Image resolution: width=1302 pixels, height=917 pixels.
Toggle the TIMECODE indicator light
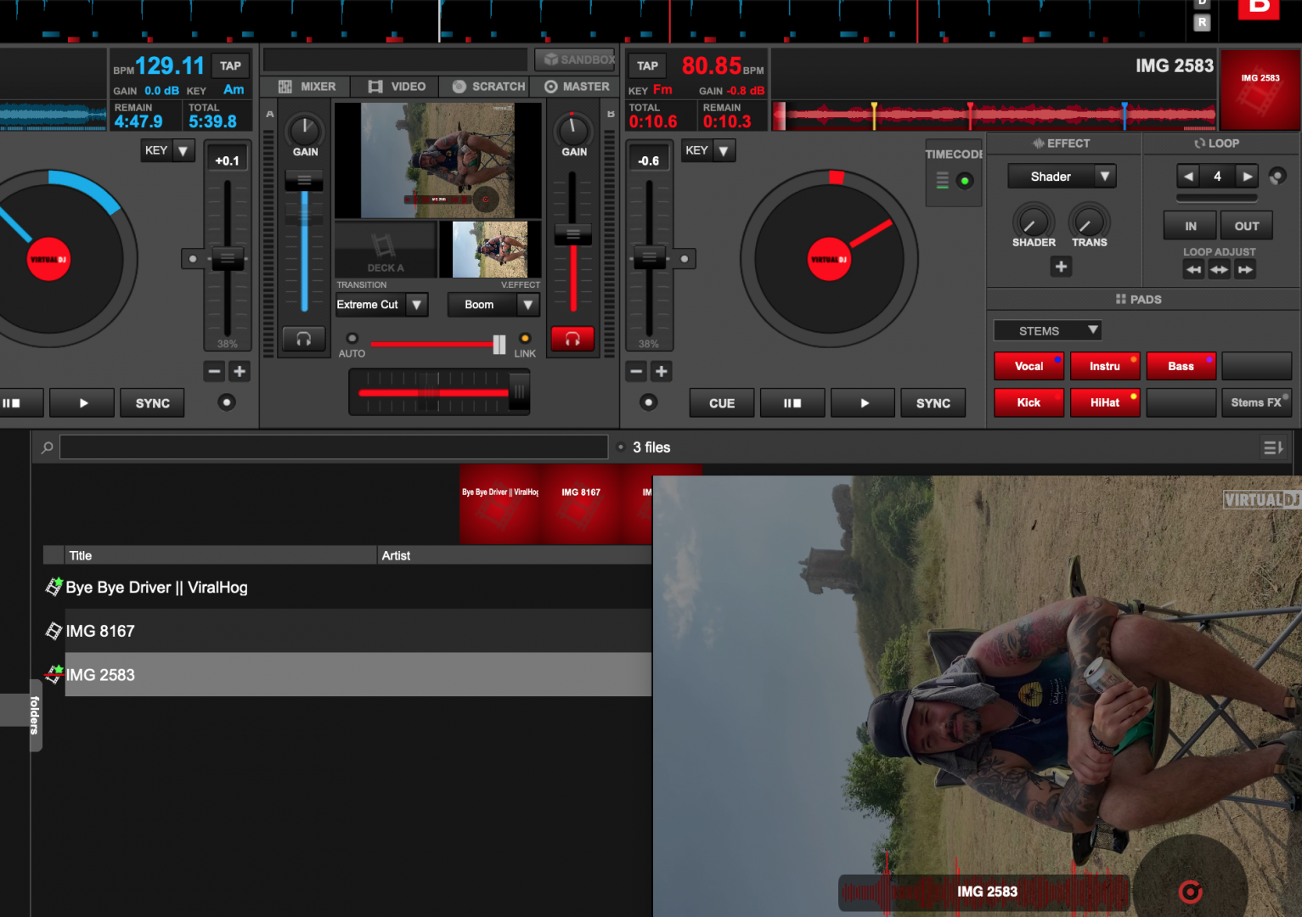click(x=964, y=181)
